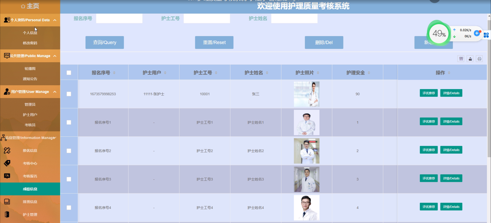The width and height of the screenshot is (491, 223).
Task: Click the blue plus widget icon
Action: [477, 33]
